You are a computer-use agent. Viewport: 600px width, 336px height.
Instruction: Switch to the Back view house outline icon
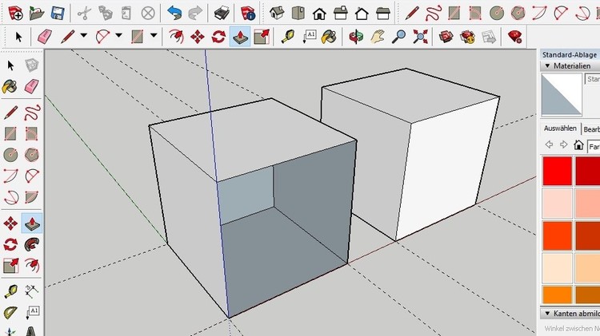pyautogui.click(x=362, y=14)
